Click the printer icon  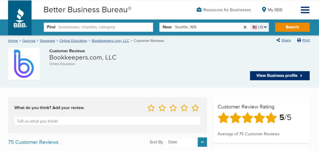click(299, 40)
